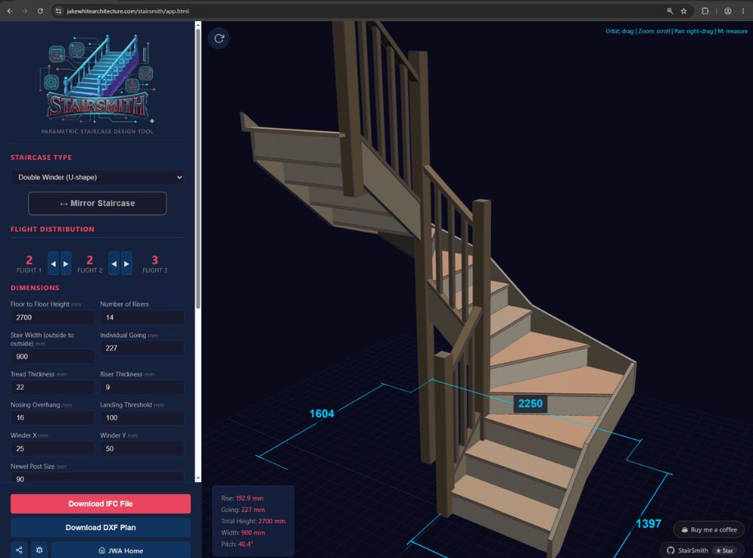Open StairSmith GitHub link

[687, 550]
